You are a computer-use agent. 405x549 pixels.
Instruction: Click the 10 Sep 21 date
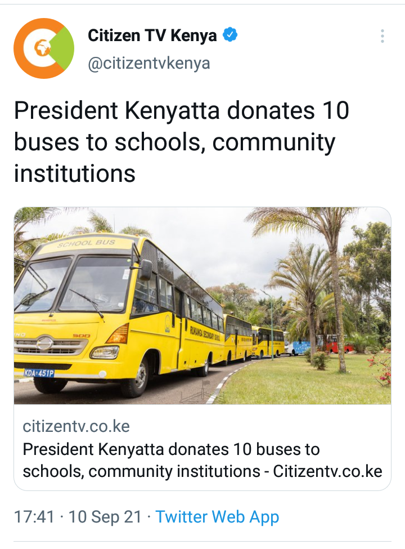coord(105,517)
